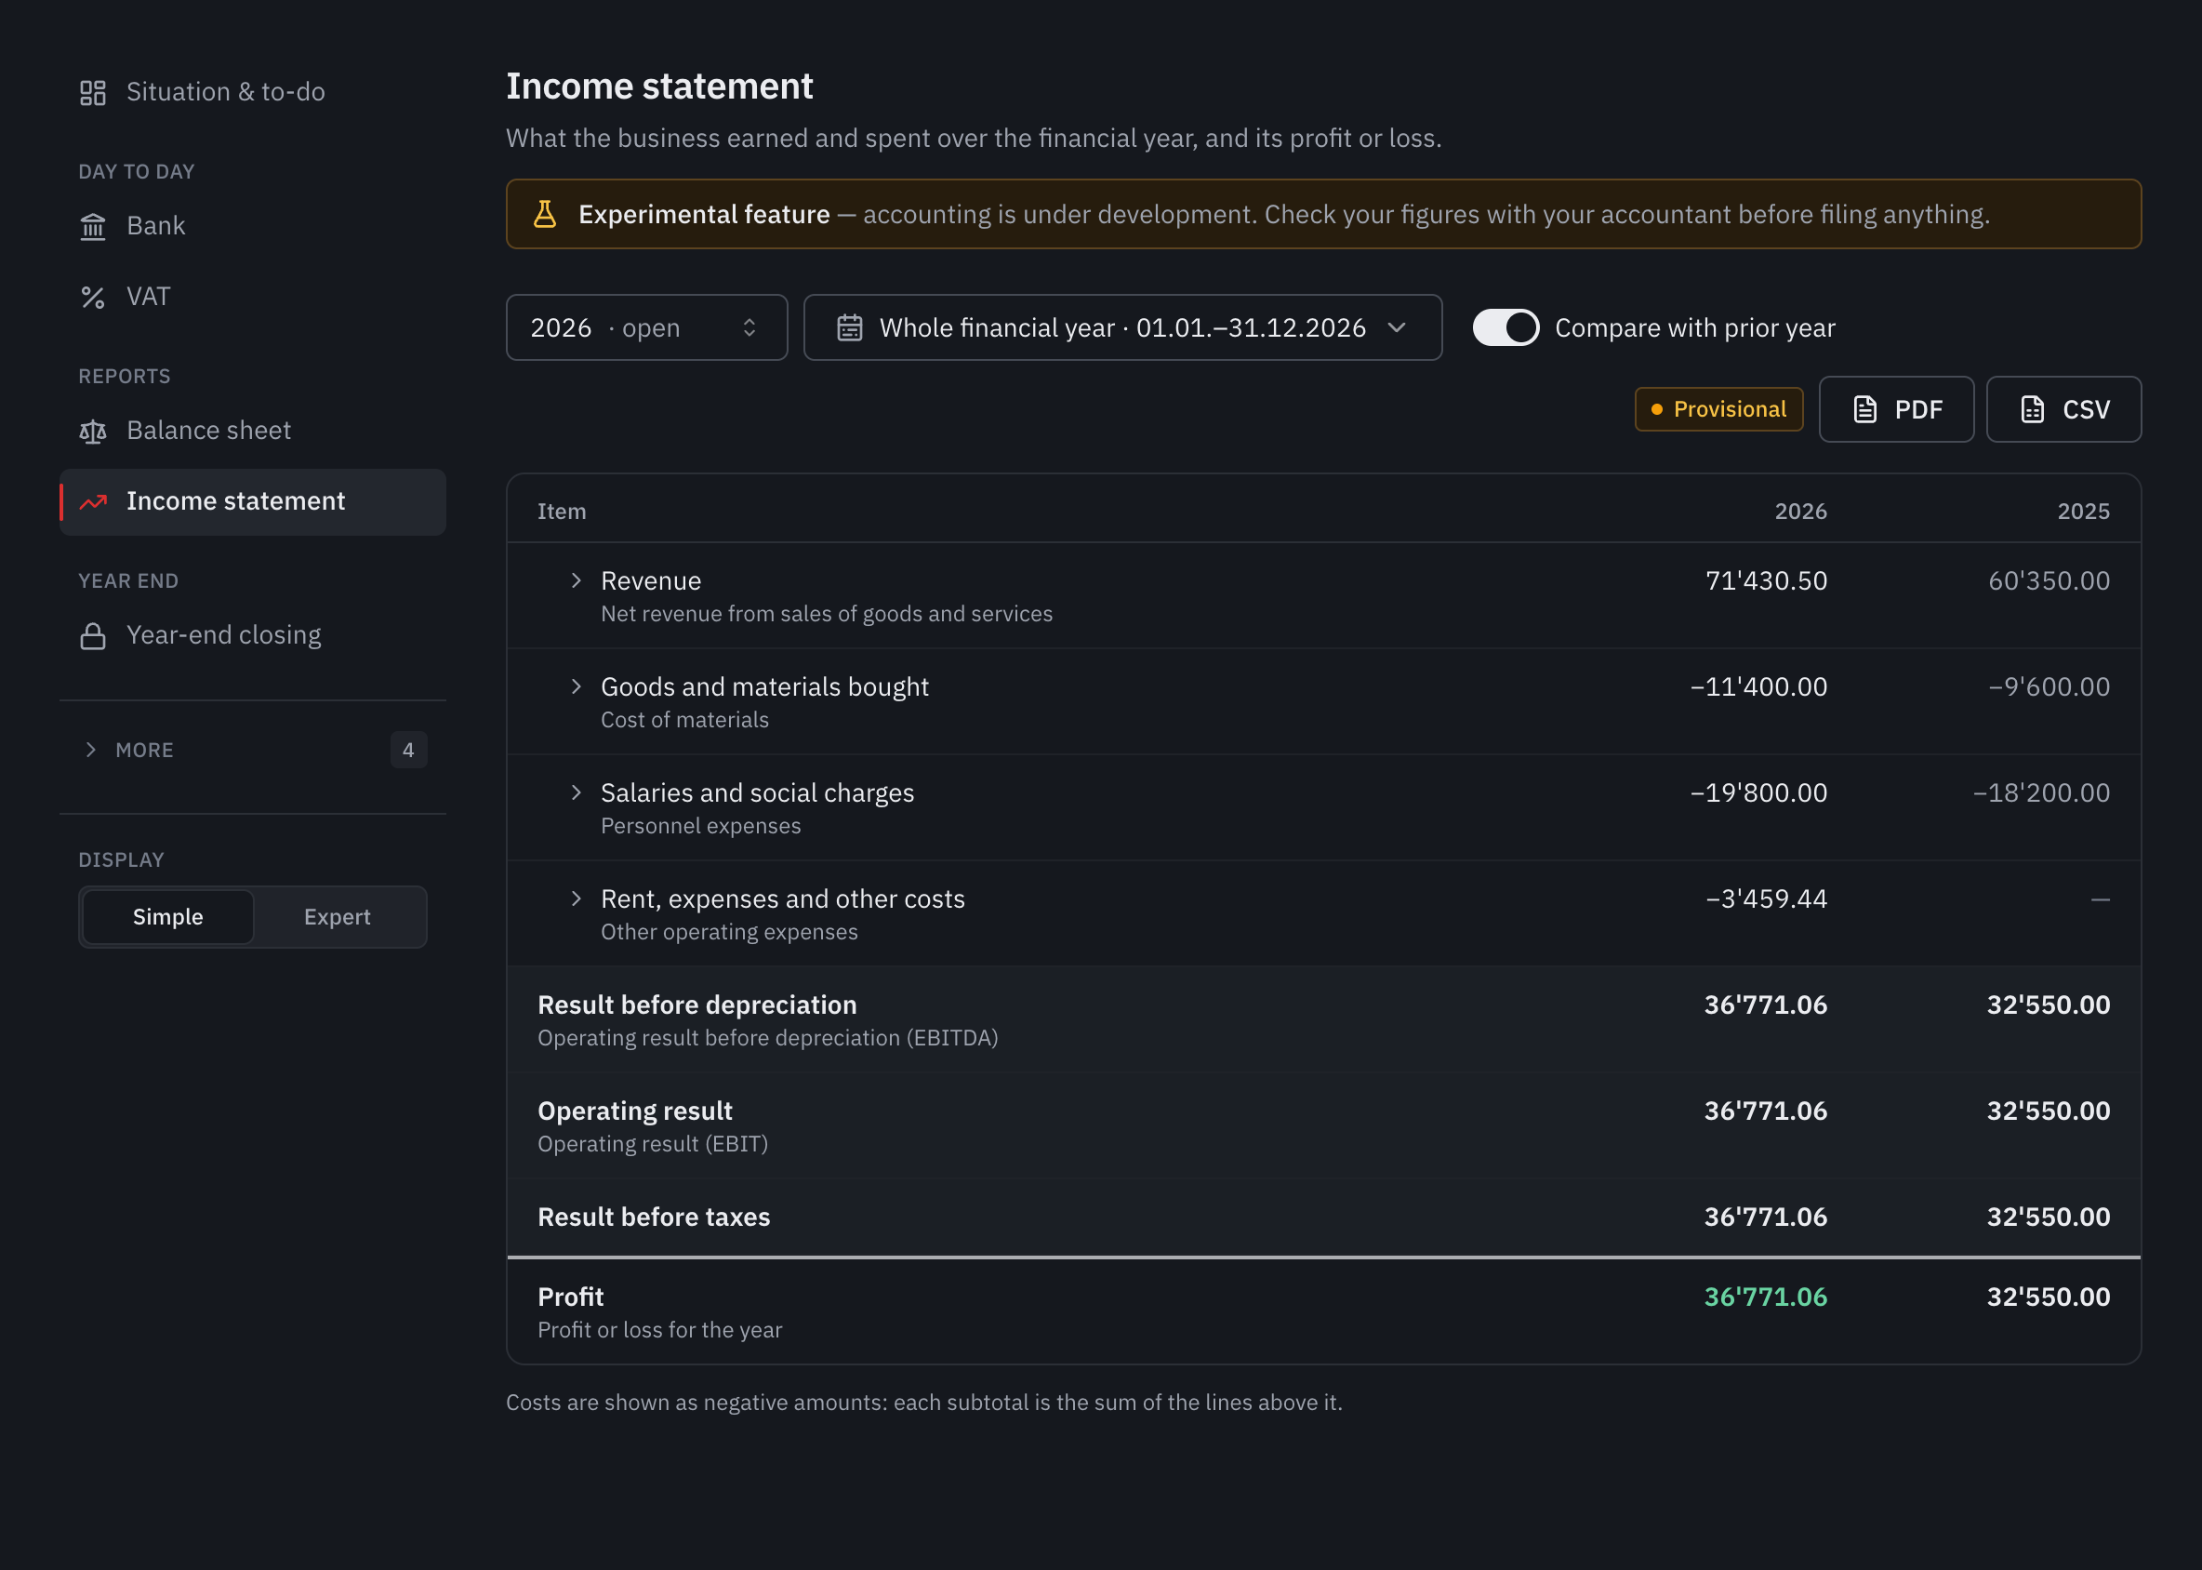
Task: Navigate to Balance sheet report
Action: 252,432
